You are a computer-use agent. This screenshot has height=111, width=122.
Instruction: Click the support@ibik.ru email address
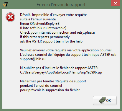(33, 59)
